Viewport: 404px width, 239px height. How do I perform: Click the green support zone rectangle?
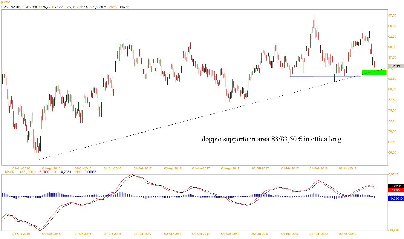[x=374, y=73]
